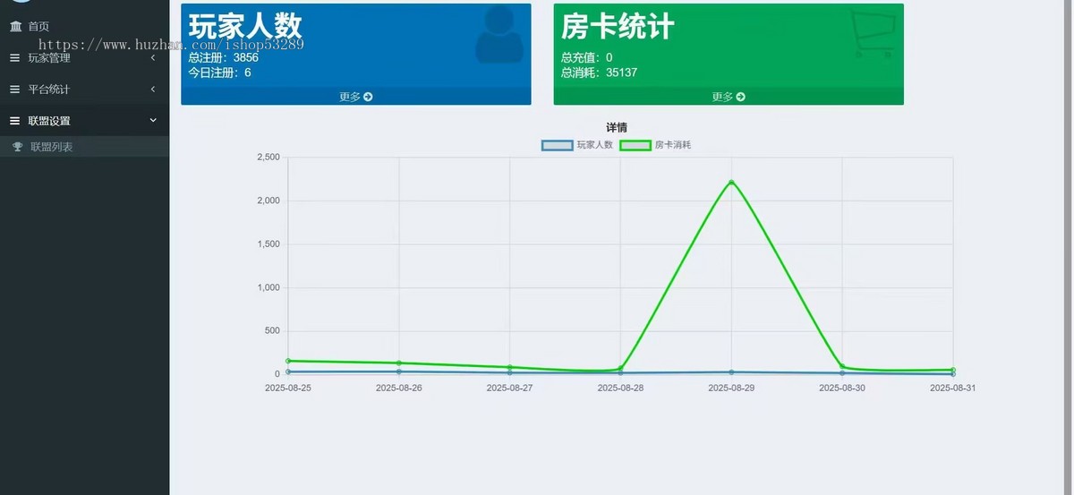Expand the 玩家管理 chevron arrow
The image size is (1074, 495).
pyautogui.click(x=153, y=58)
